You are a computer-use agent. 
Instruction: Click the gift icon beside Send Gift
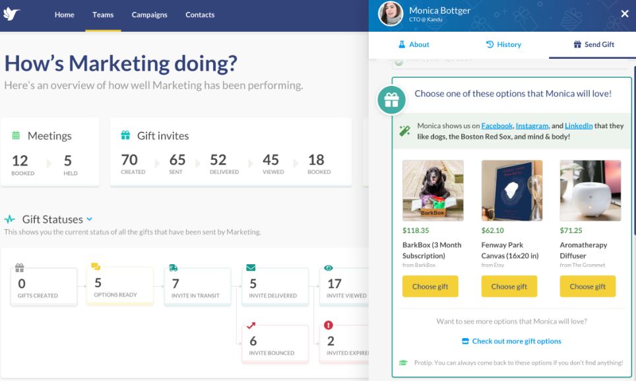(577, 44)
